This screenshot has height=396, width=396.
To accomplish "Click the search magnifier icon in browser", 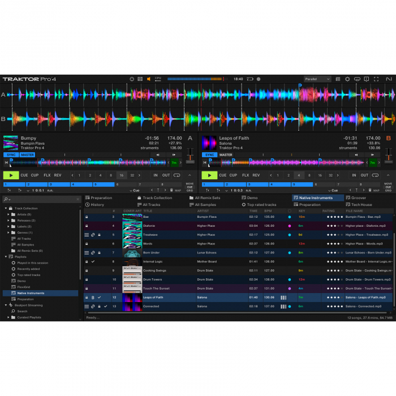I will (x=6, y=200).
